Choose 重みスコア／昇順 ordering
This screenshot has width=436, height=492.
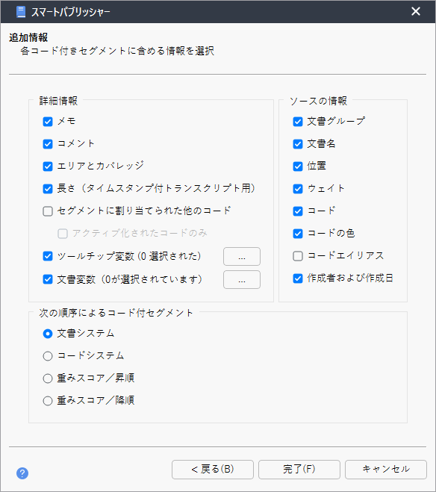tap(48, 379)
